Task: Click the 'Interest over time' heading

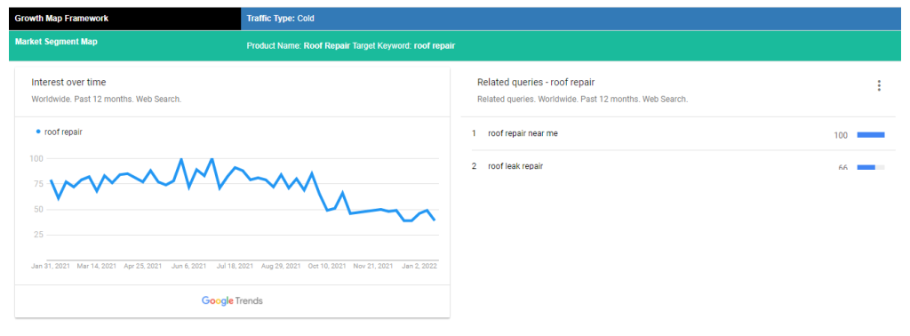Action: click(x=68, y=83)
